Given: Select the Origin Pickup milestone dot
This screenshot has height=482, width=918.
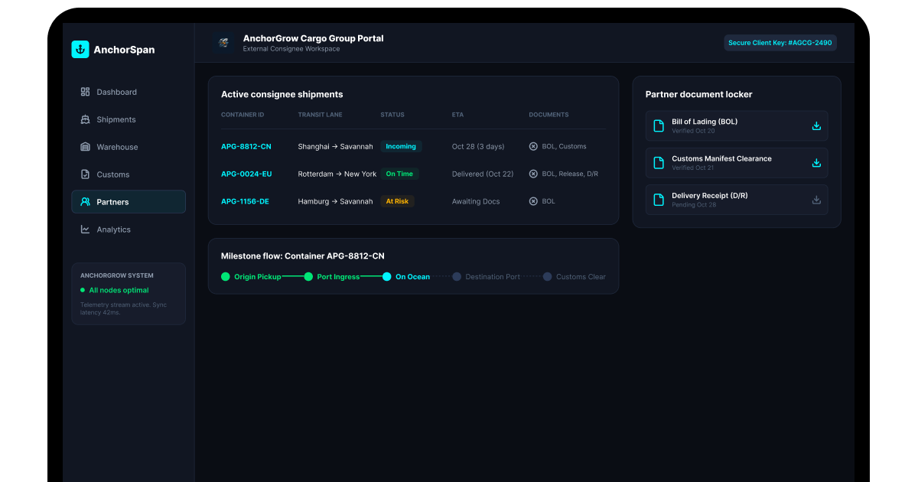Looking at the screenshot, I should point(226,277).
